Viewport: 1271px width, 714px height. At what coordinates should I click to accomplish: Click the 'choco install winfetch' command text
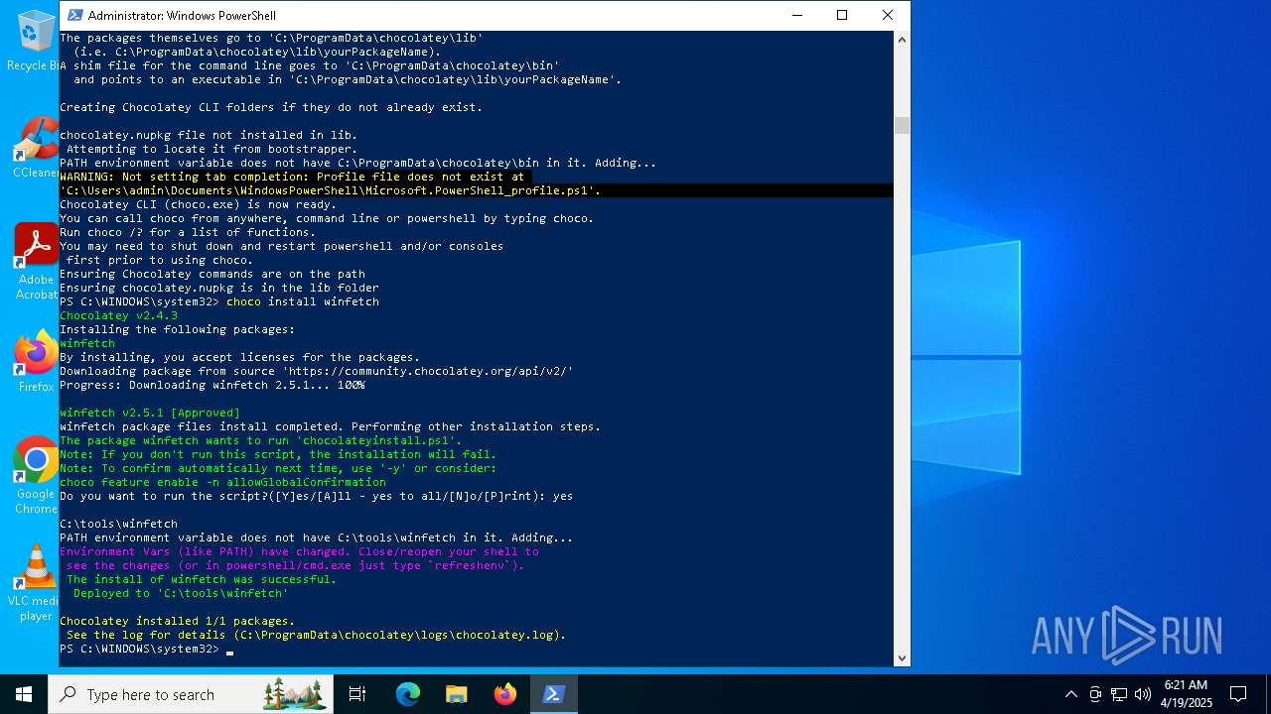click(303, 301)
